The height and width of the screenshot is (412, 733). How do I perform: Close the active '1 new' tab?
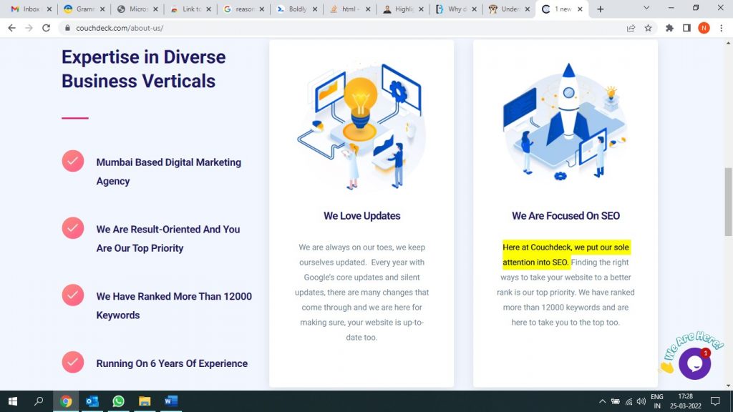pyautogui.click(x=580, y=9)
